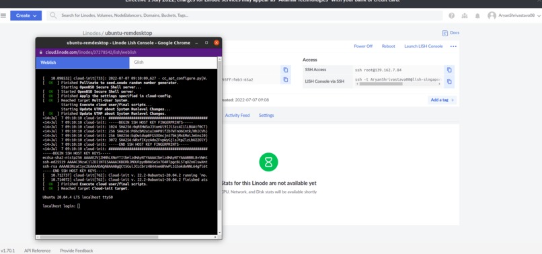Open the Create dropdown button
This screenshot has width=542, height=254.
tap(26, 15)
